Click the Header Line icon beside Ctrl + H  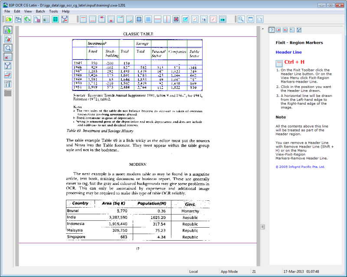tap(279, 64)
